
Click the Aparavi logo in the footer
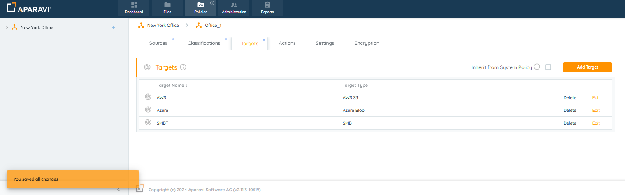pyautogui.click(x=140, y=189)
